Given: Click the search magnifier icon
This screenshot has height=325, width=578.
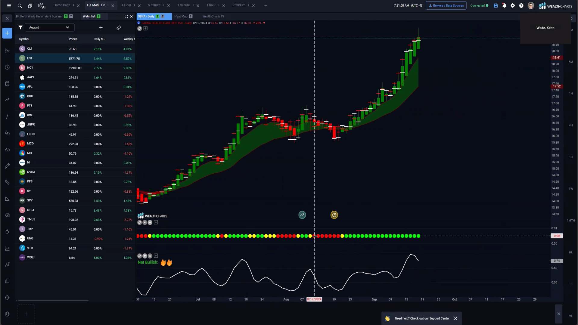Looking at the screenshot, I should click(x=20, y=5).
